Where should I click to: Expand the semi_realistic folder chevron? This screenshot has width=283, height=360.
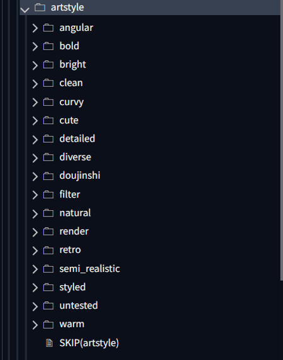pos(35,269)
